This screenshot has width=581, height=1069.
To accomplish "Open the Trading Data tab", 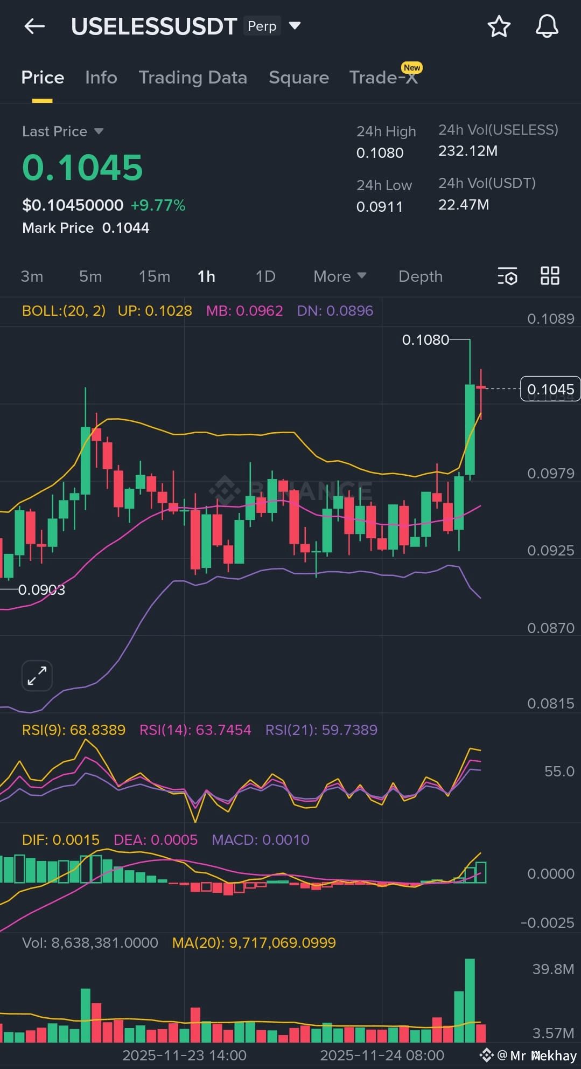I will click(x=193, y=78).
